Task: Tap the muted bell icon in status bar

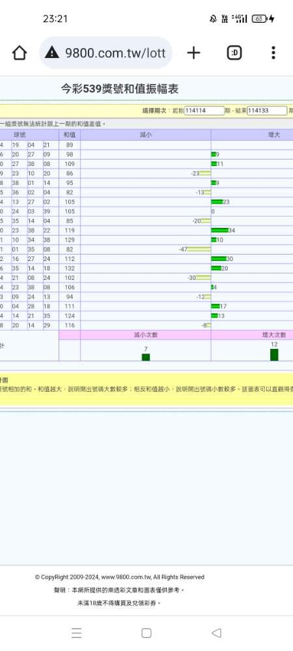Action: pos(213,19)
